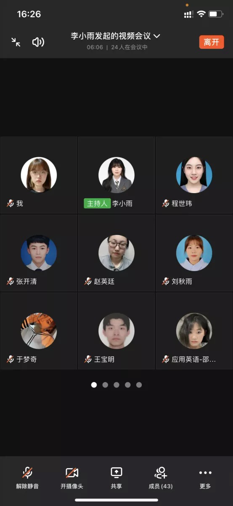This screenshot has width=233, height=506.
Task: Unmute microphone via 解除静音
Action: click(x=27, y=478)
